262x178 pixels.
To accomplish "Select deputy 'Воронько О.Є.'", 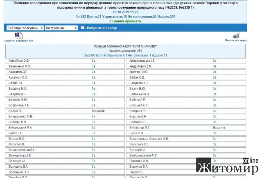I will coord(19,172).
